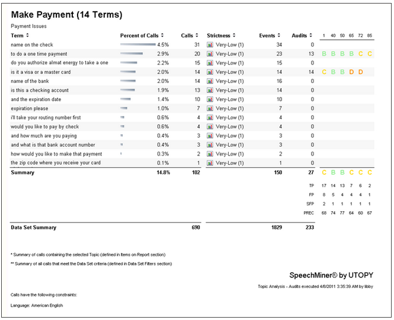
Task: Click strictness icon for 'would you like to pay by check'
Action: [x=210, y=127]
